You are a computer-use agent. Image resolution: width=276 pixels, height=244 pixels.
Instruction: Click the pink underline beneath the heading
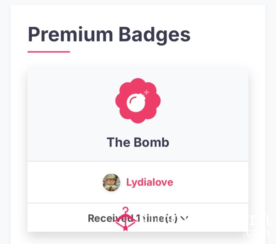[49, 52]
